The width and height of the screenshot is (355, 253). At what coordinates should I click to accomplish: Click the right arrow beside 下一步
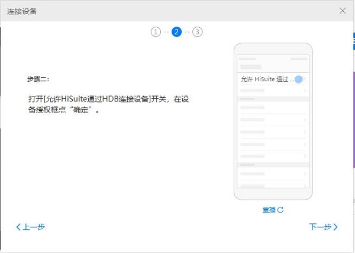[x=336, y=227]
